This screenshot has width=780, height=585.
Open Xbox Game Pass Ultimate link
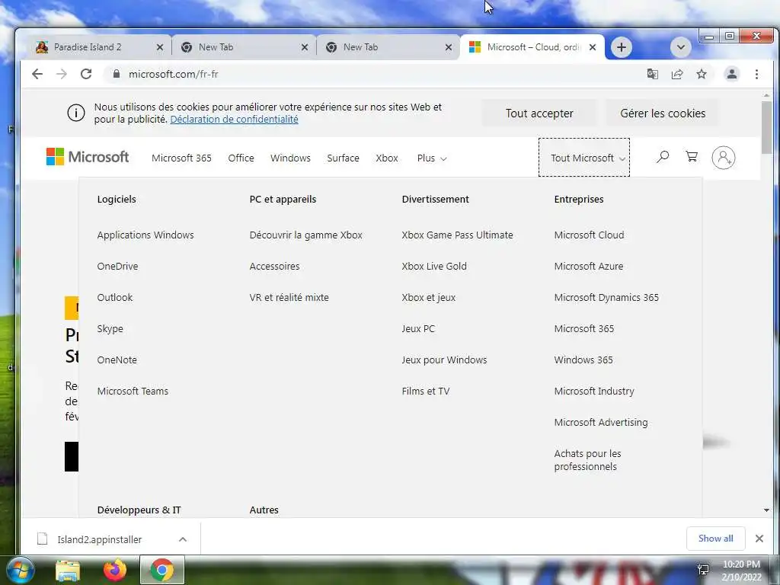[x=457, y=235]
